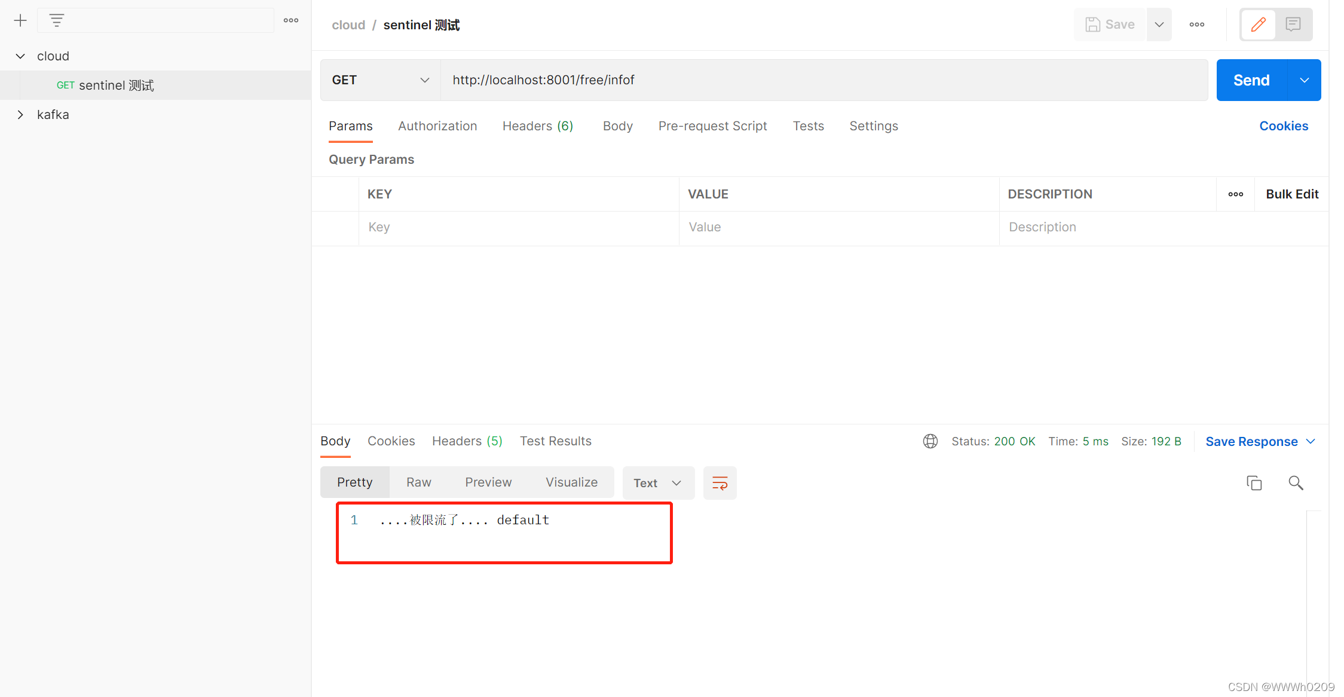Viewport: 1344px width, 697px height.
Task: Collapse the cloud collection folder
Action: (x=20, y=56)
